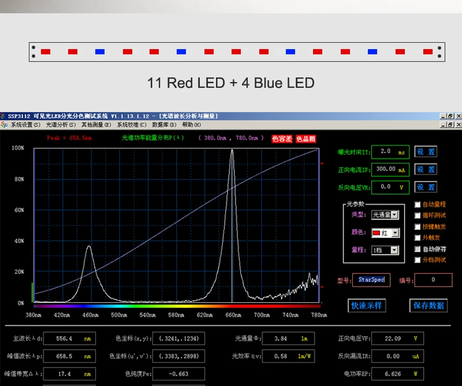
Task: Open the 色品图 chromaticity diagram
Action: point(306,139)
